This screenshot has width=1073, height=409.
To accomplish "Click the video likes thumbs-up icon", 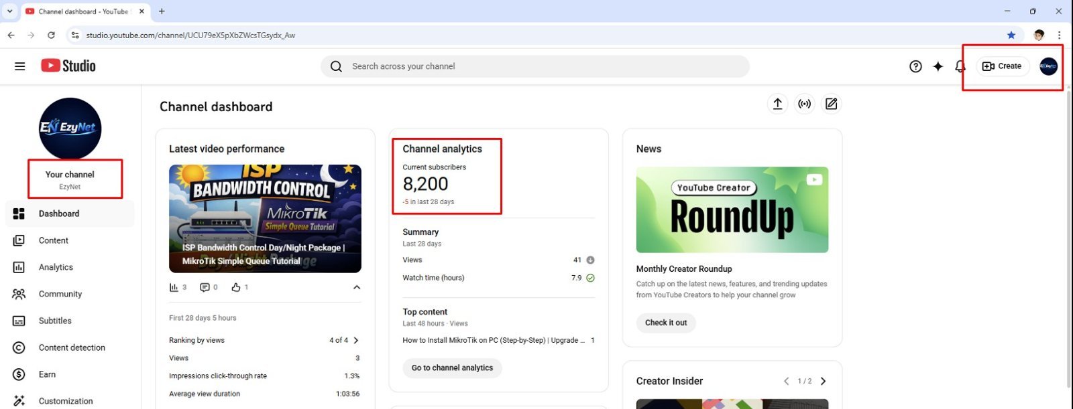I will [x=235, y=287].
